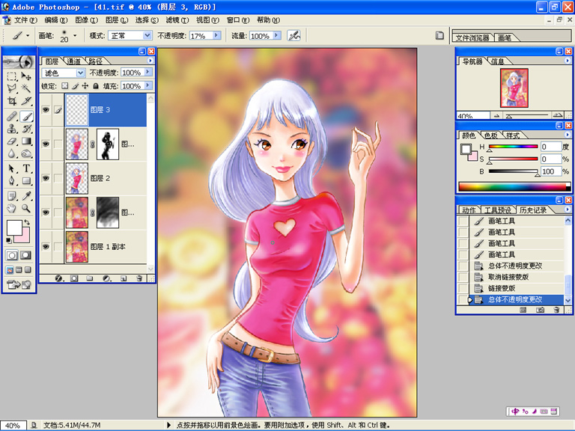This screenshot has width=575, height=431.
Task: Select the Eyedropper tool
Action: [x=26, y=196]
